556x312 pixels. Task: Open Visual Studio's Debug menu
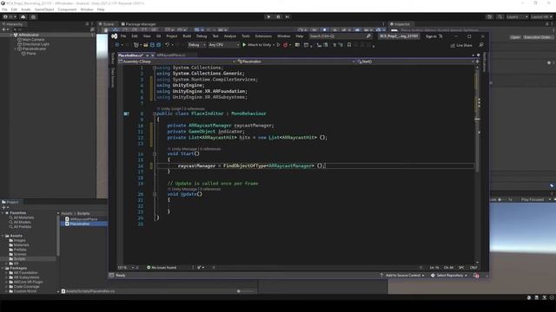pos(202,36)
